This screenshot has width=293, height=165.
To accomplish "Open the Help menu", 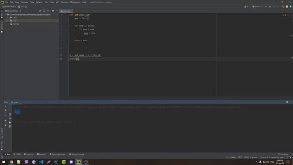I will [x=84, y=2].
